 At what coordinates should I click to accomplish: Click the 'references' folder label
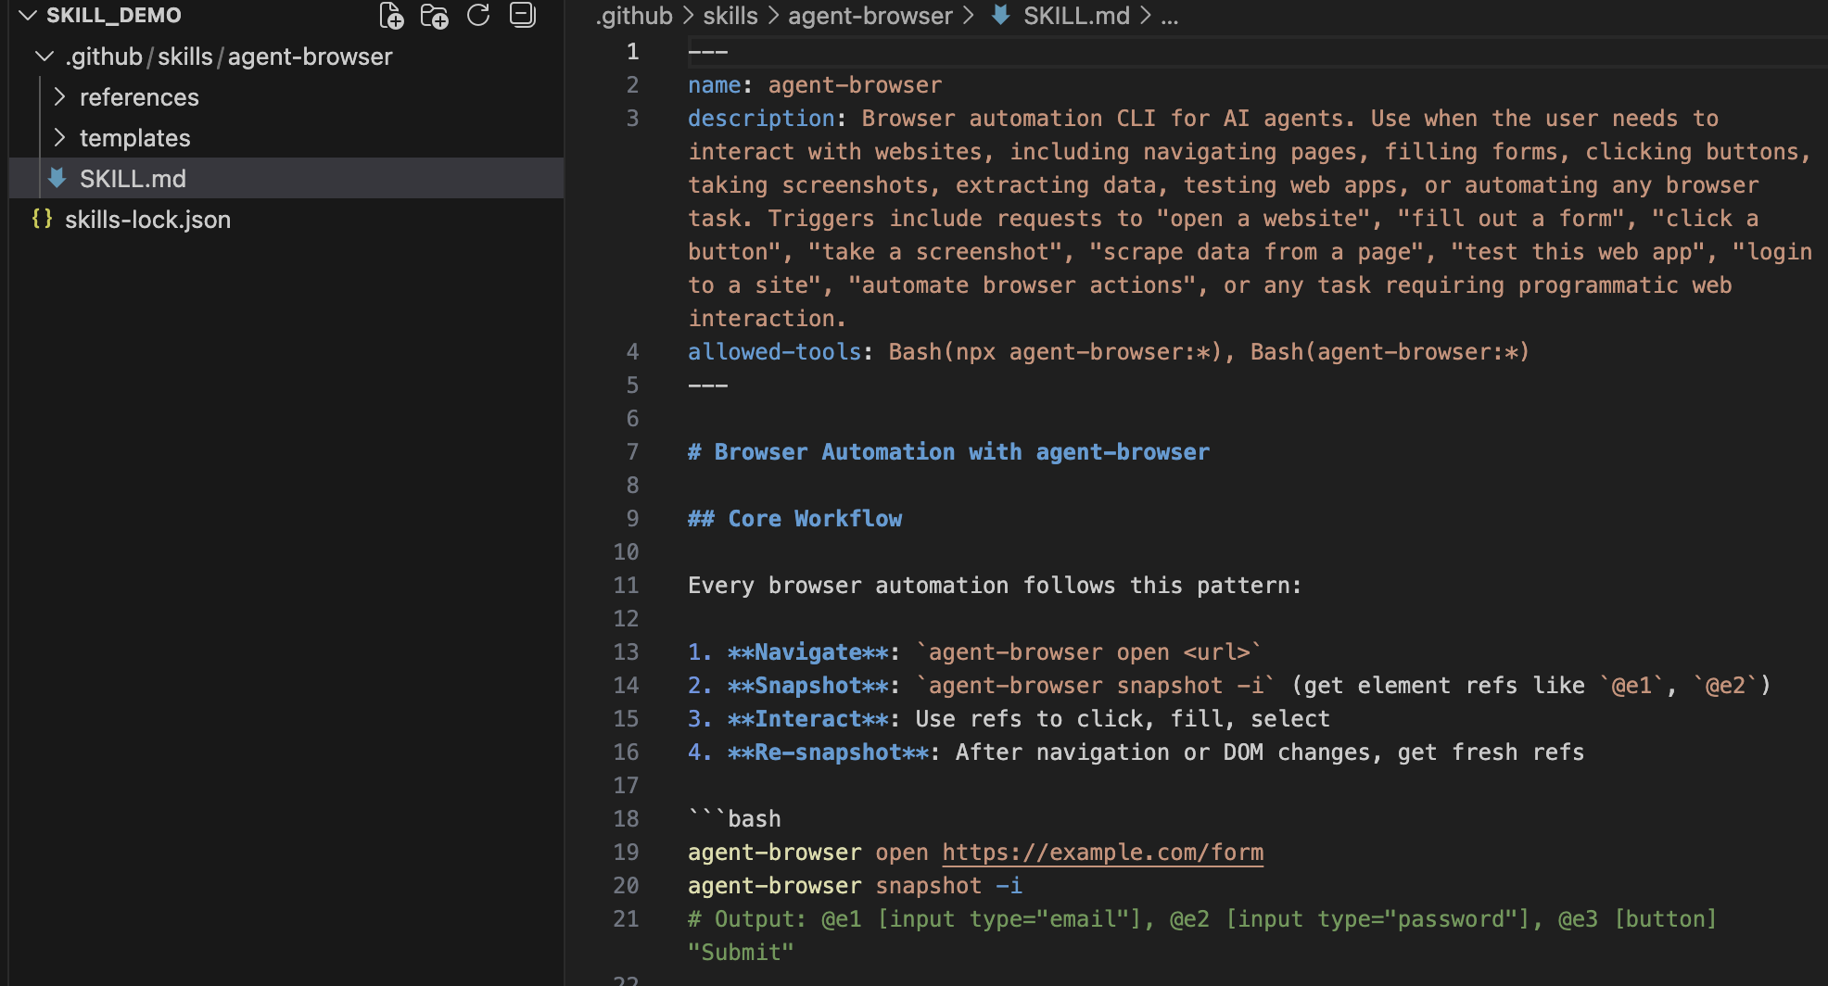[x=139, y=97]
